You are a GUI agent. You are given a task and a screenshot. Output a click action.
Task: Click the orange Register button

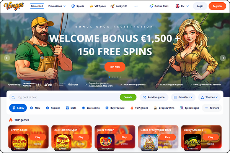pos(217,6)
